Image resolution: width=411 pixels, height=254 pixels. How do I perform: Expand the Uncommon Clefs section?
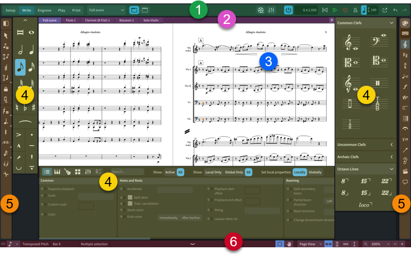[365, 144]
